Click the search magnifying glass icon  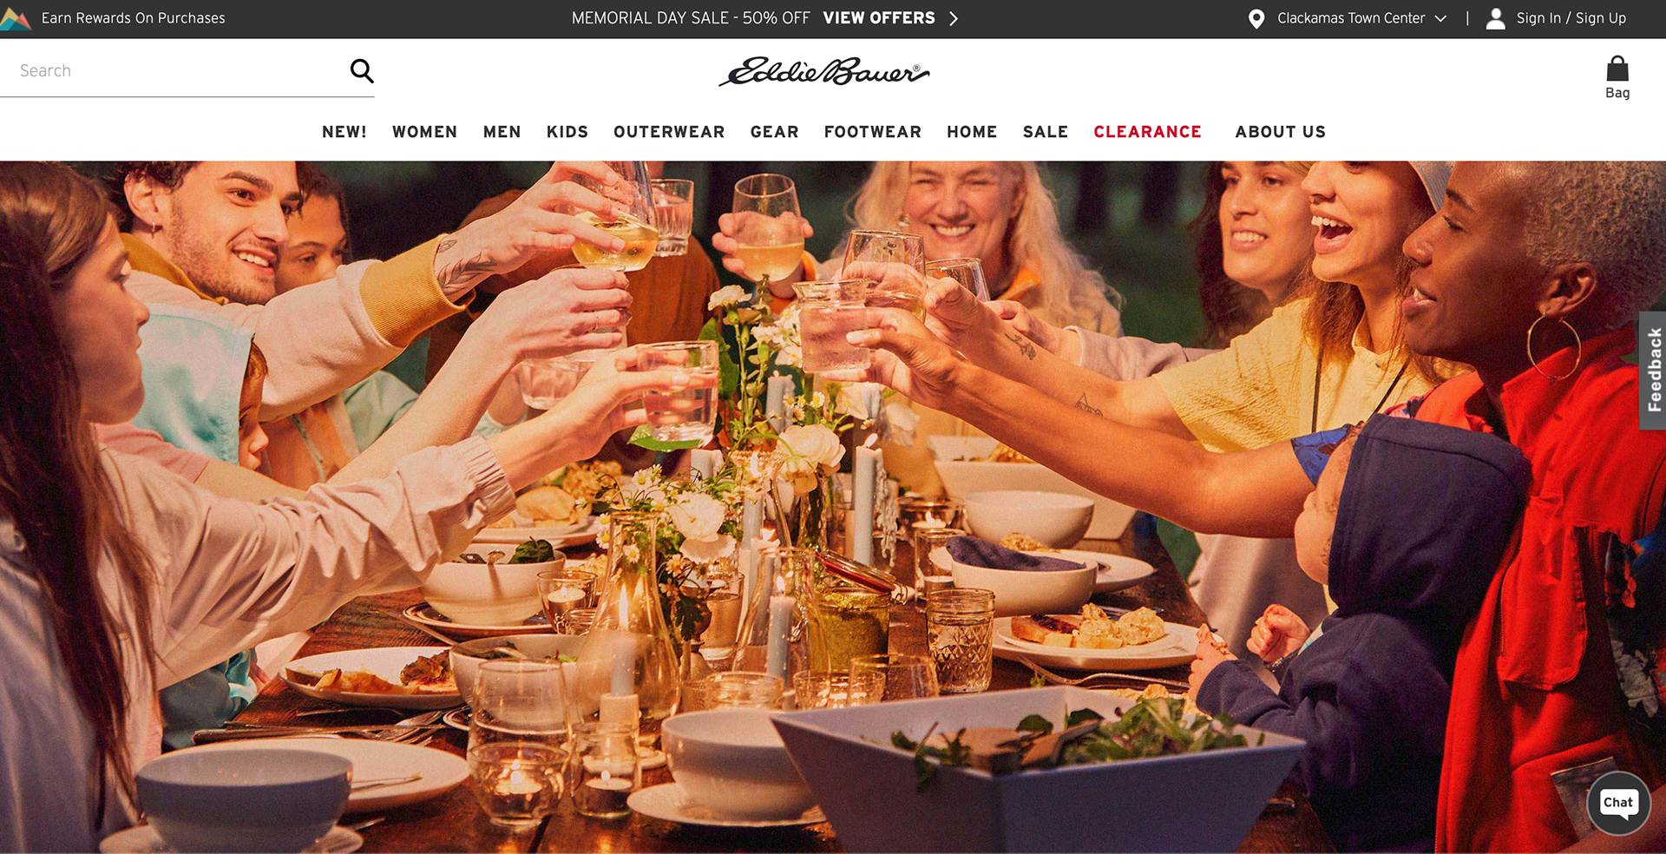pyautogui.click(x=362, y=70)
